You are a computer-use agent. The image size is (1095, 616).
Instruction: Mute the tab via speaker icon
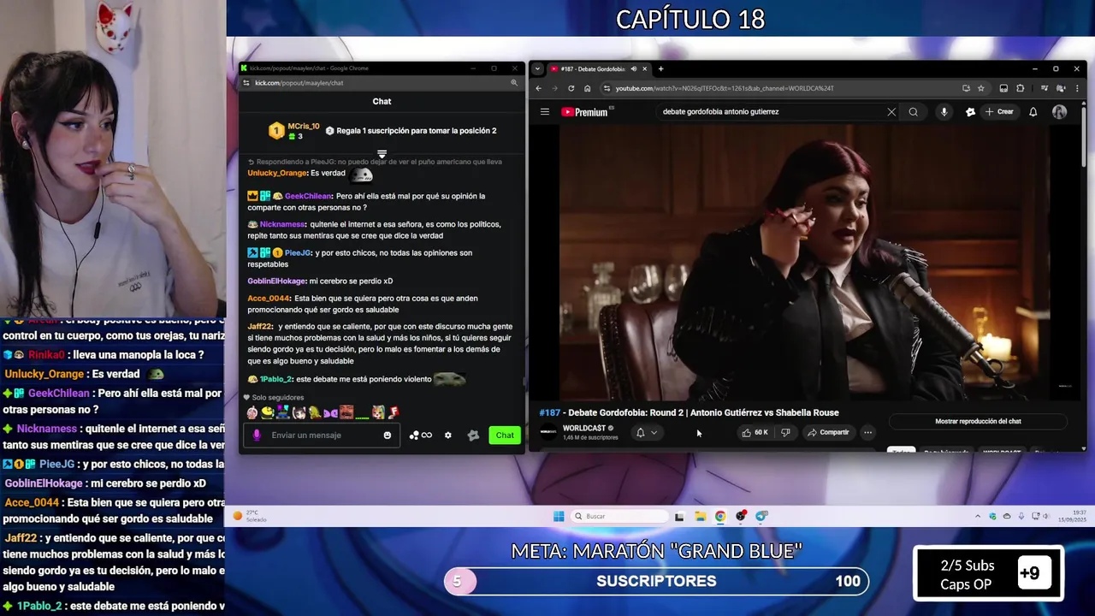coord(633,68)
